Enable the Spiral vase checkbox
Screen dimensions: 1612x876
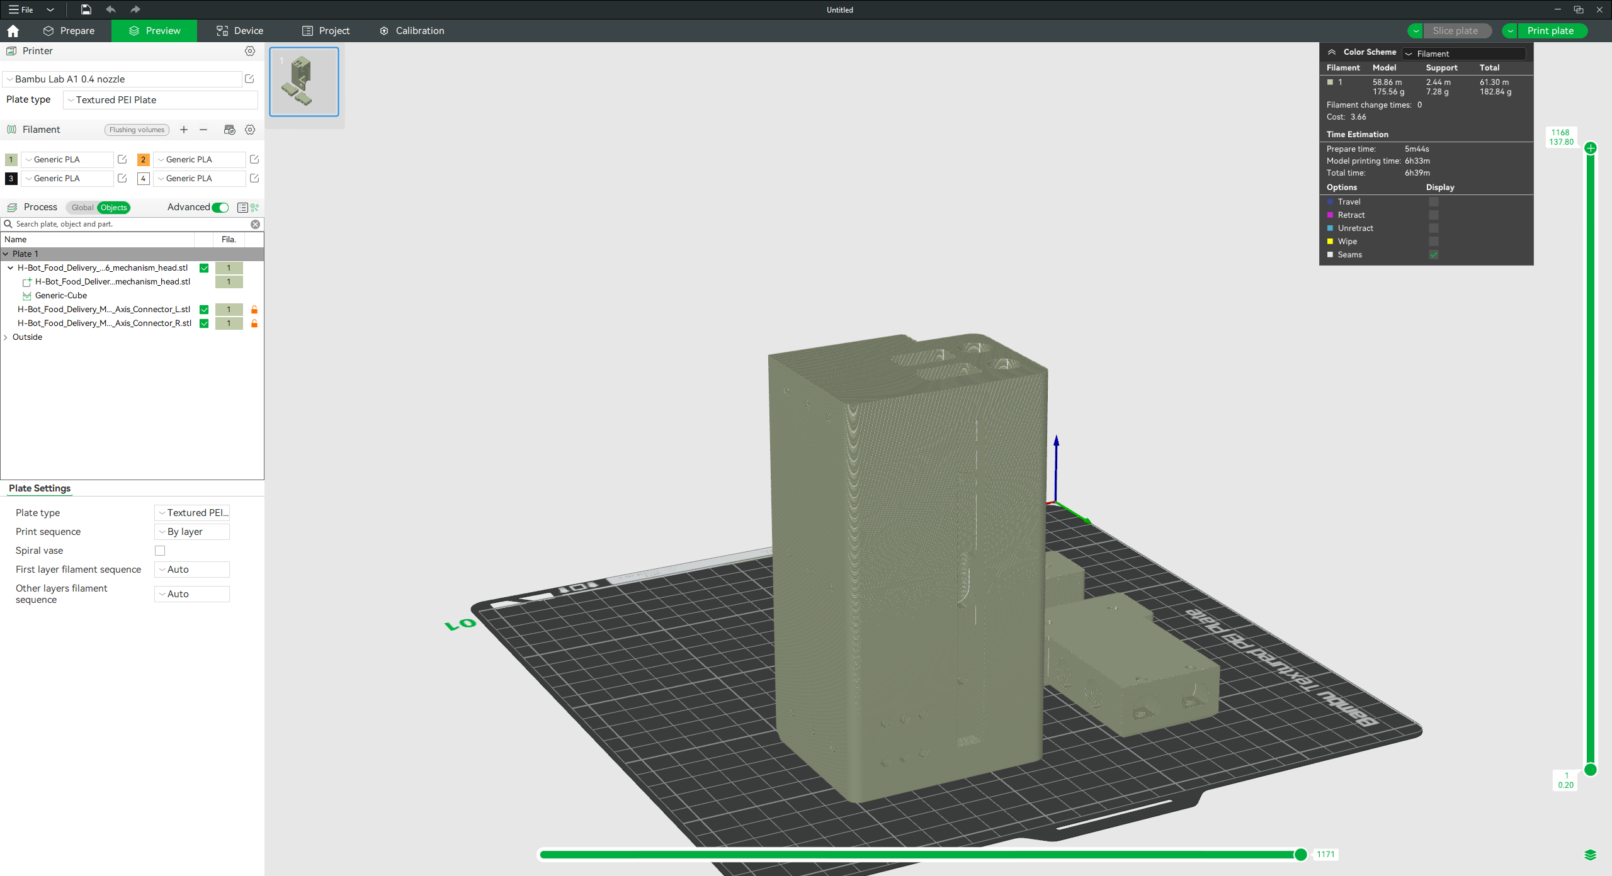160,551
